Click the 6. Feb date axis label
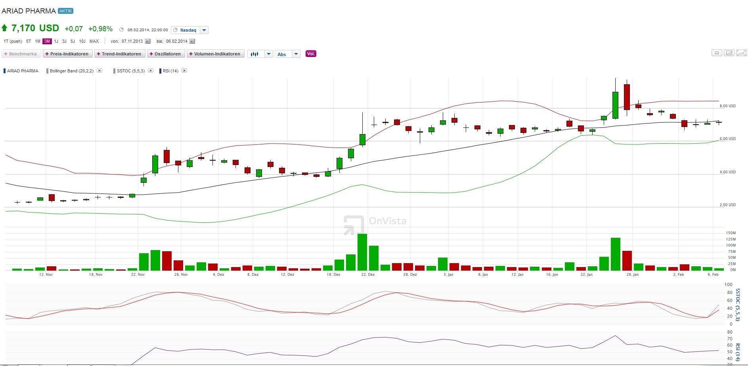 point(713,274)
